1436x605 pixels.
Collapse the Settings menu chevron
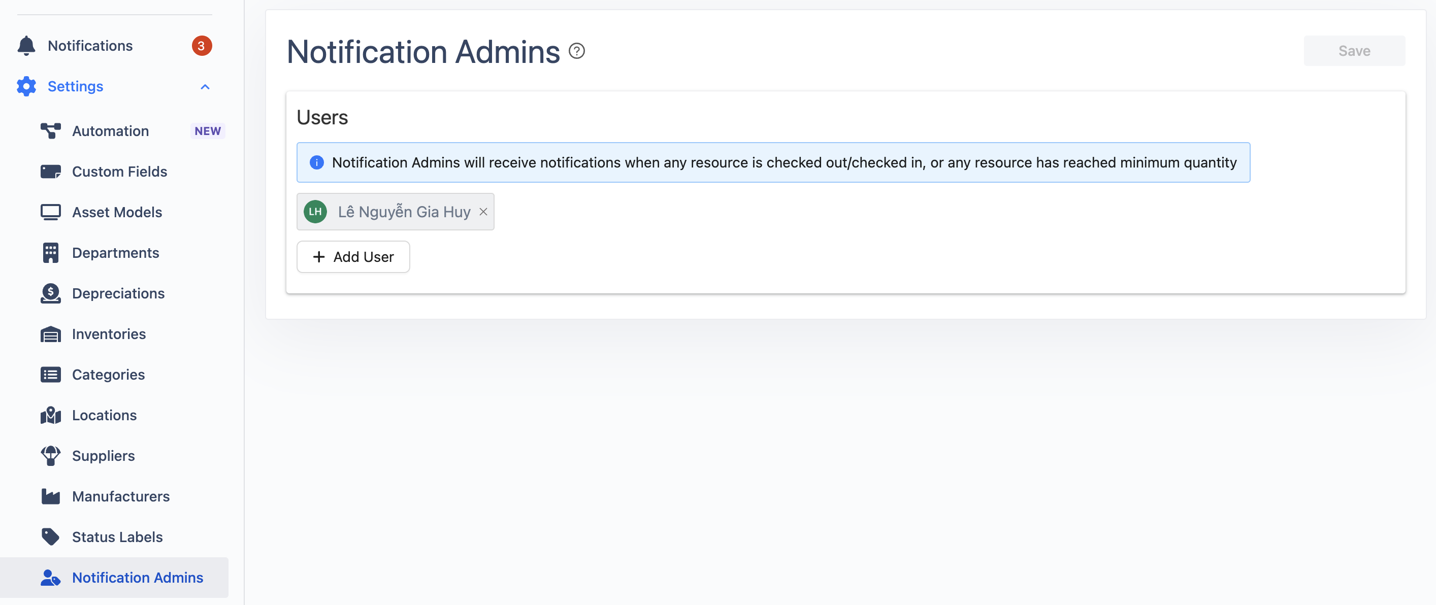coord(205,87)
